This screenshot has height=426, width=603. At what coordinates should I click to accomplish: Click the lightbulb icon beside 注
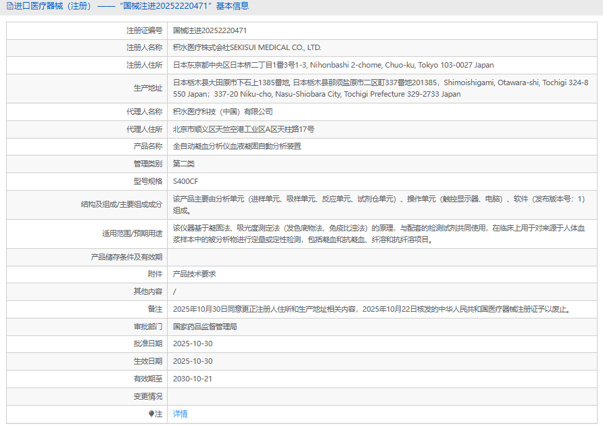151,414
